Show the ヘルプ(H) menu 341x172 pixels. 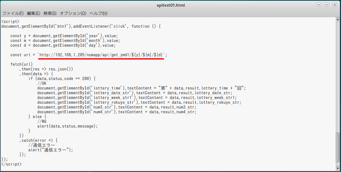coord(98,13)
